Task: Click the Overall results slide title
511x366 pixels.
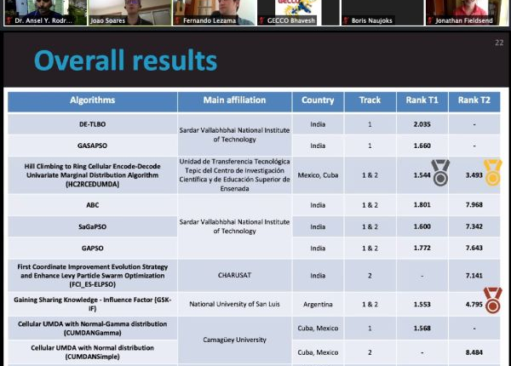Action: (x=125, y=60)
